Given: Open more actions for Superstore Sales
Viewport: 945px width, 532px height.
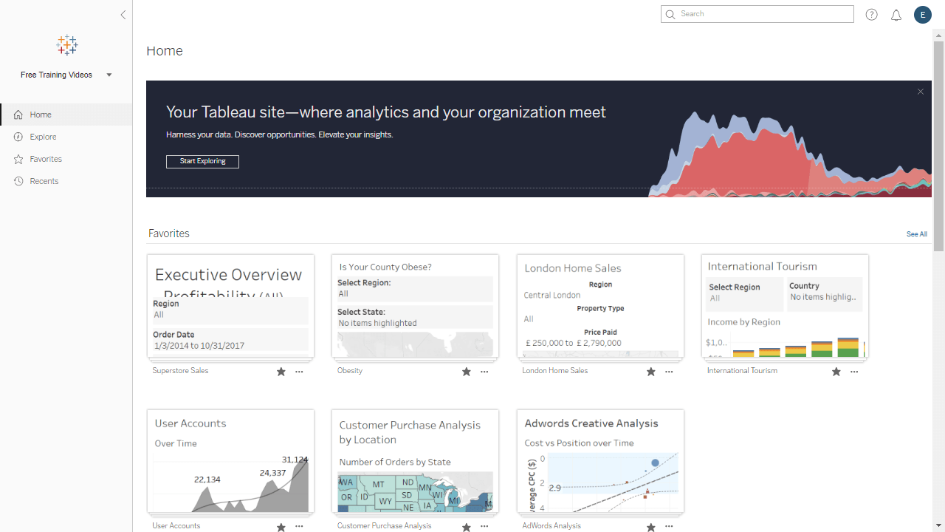Looking at the screenshot, I should click(299, 372).
